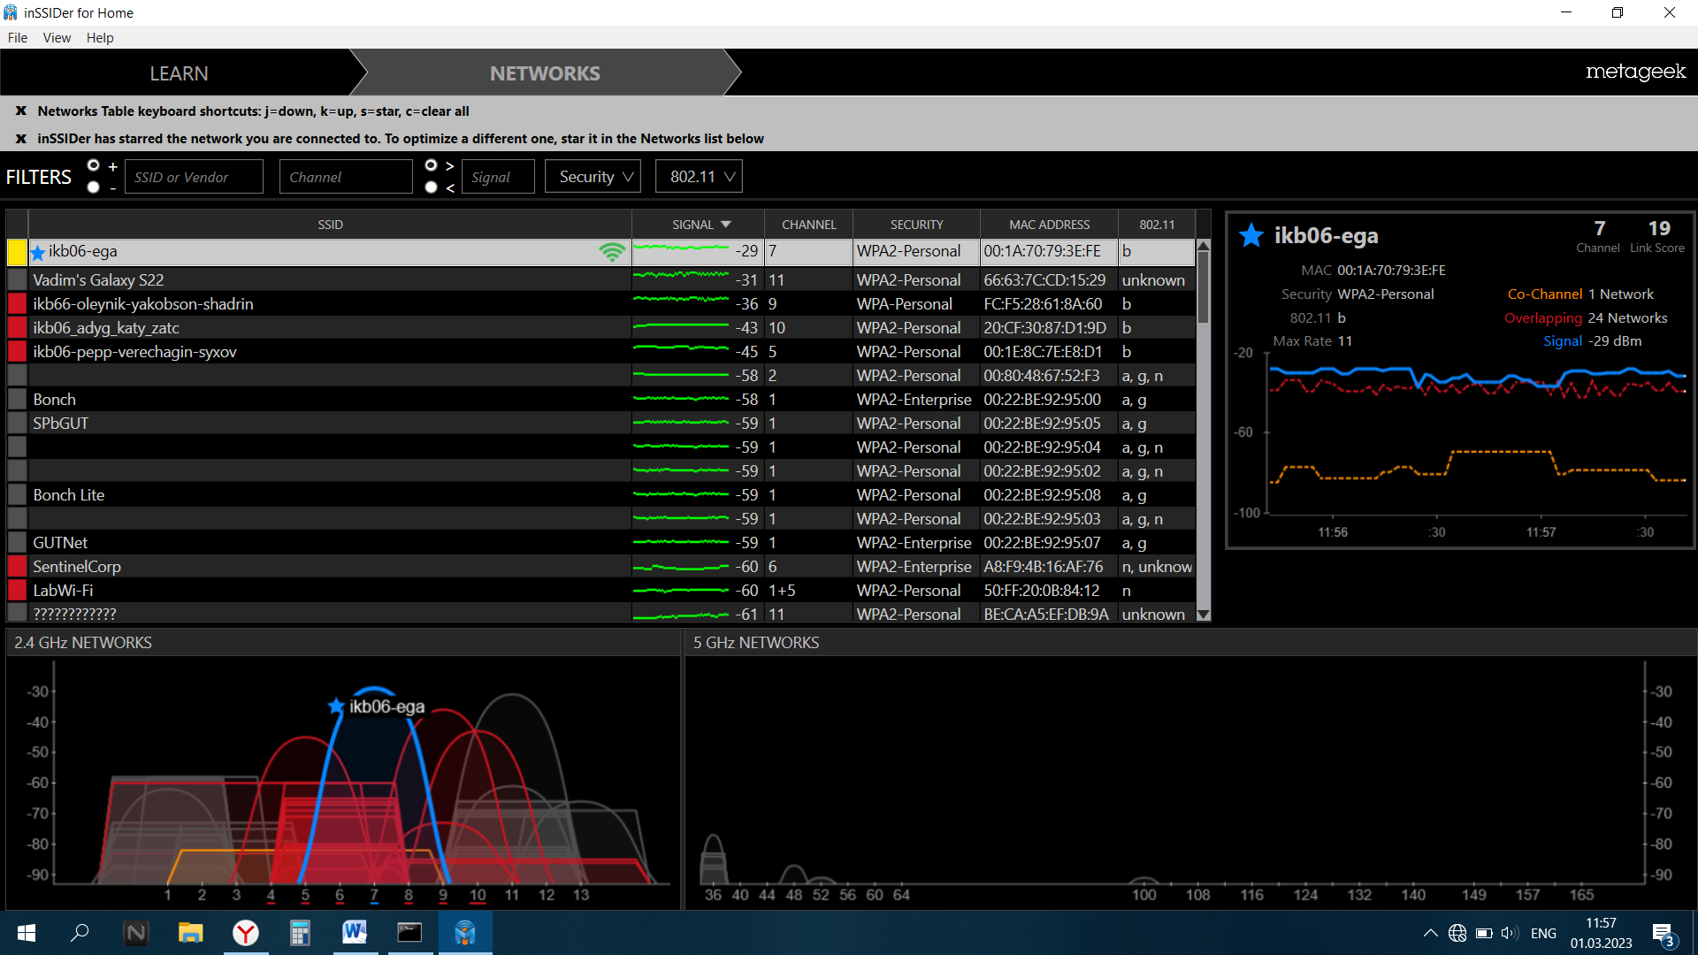This screenshot has height=955, width=1698.
Task: Dismiss the keyboard shortcuts notification
Action: click(21, 111)
